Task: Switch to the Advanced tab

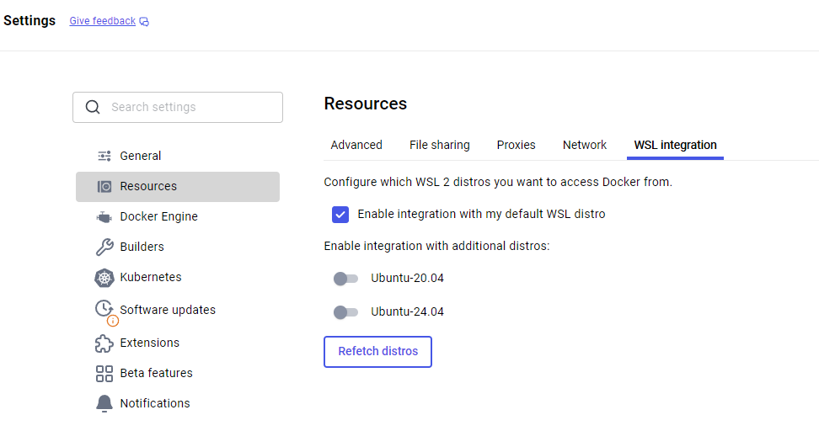Action: [x=356, y=145]
